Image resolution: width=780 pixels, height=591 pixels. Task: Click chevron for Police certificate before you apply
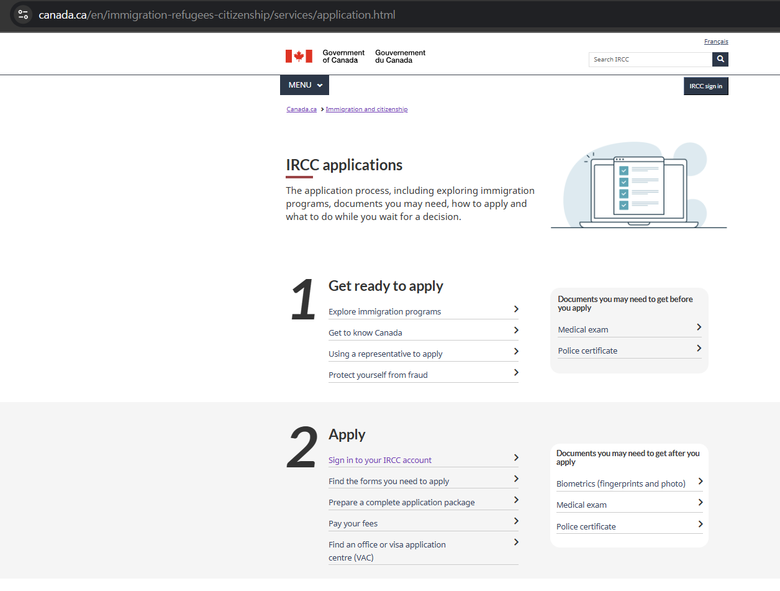tap(699, 348)
